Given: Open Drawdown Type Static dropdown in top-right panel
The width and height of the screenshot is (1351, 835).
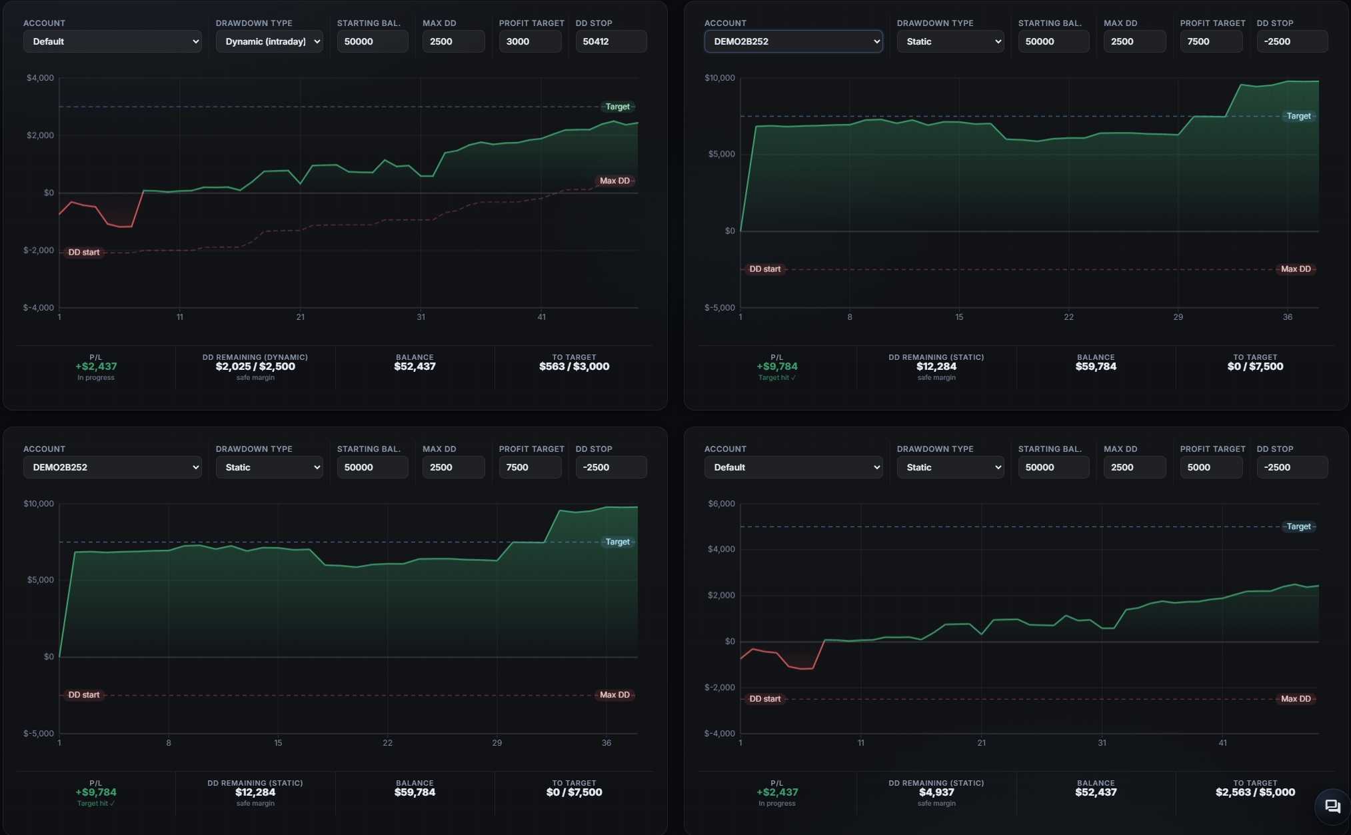Looking at the screenshot, I should tap(950, 41).
